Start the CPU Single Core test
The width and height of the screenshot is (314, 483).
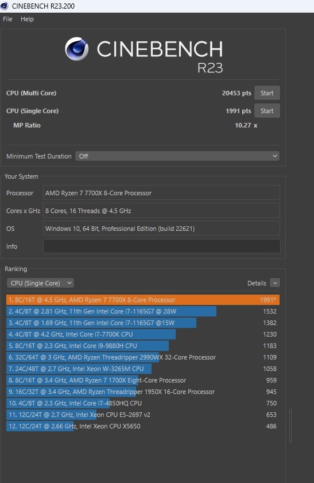[x=267, y=111]
